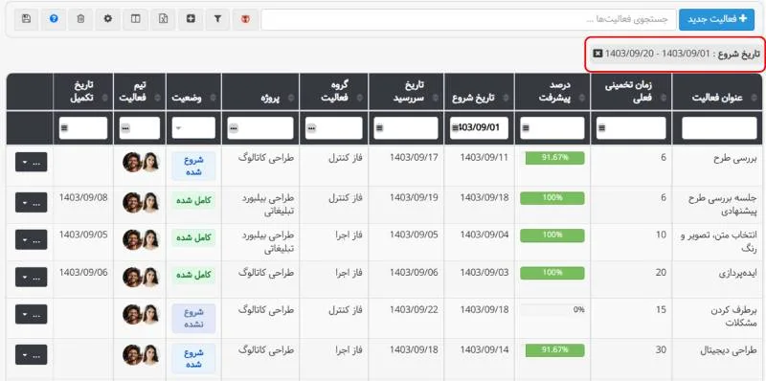Click شروع نشده status badge
This screenshot has height=381, width=766.
(x=193, y=318)
